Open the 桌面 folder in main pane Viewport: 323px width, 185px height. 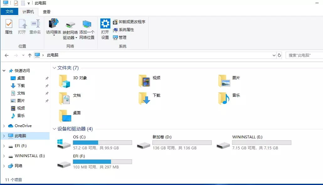pyautogui.click(x=70, y=116)
